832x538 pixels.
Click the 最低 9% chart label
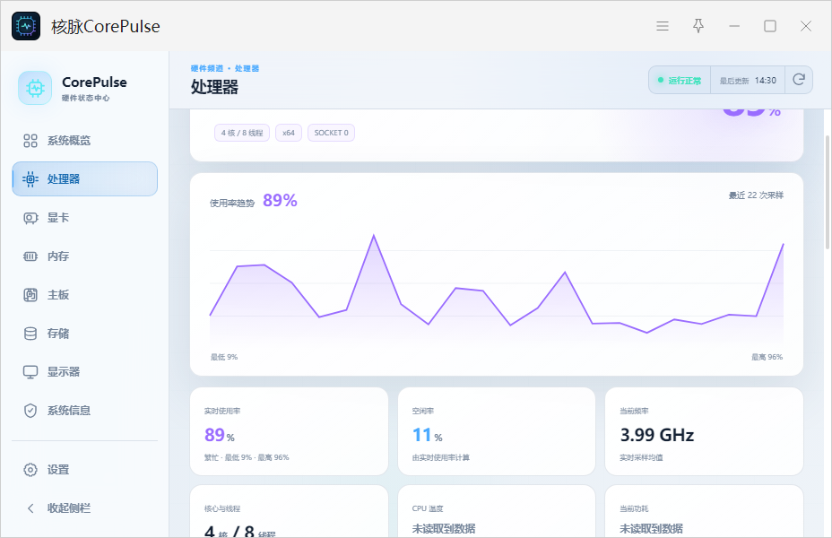coord(224,357)
